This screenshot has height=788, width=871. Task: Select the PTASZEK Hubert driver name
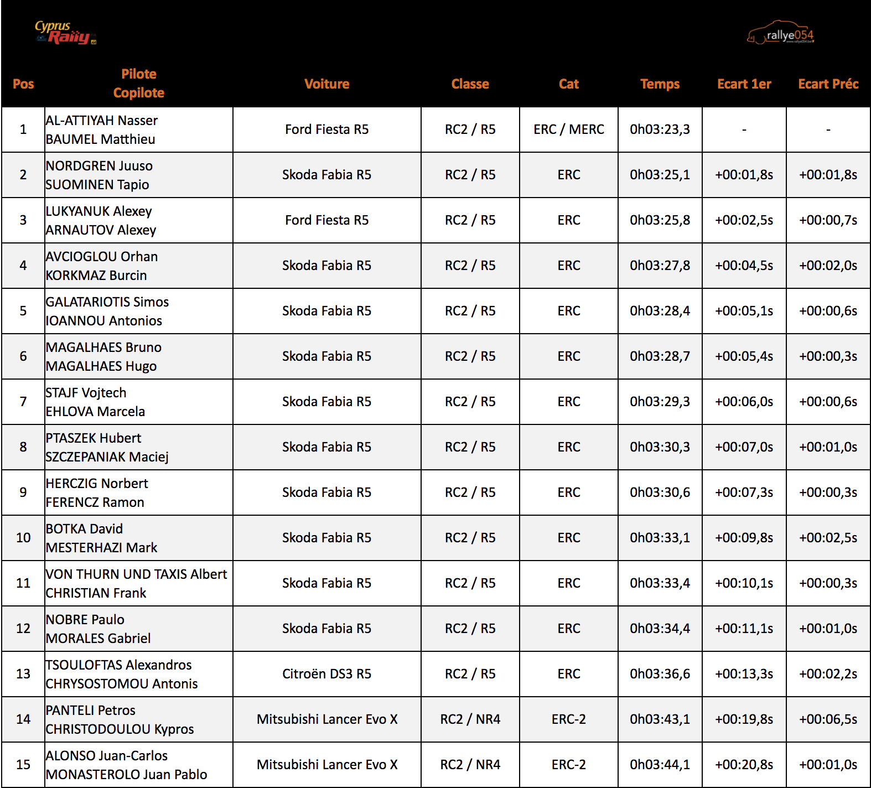[94, 438]
